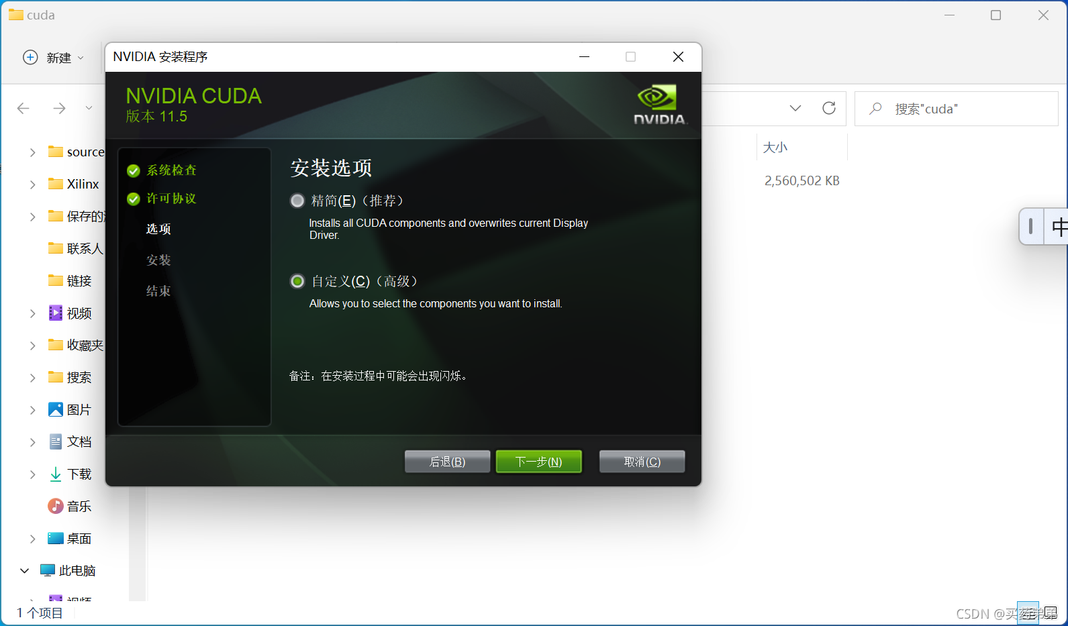Screen dimensions: 1068x626
Task: Click the Explorer back arrow
Action: (x=23, y=108)
